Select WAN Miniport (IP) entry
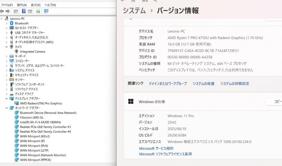The width and height of the screenshot is (282, 166). (x=32, y=141)
